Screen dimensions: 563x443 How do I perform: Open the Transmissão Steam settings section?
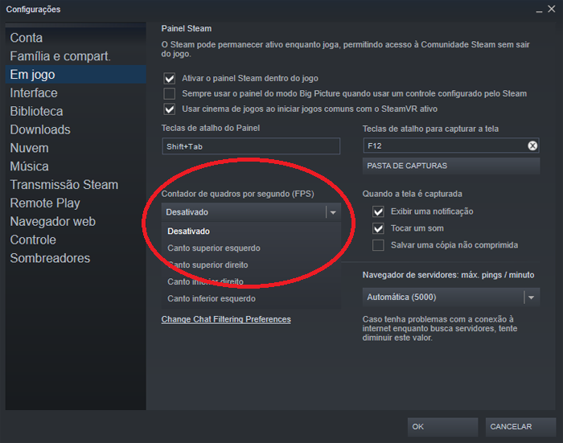point(76,185)
